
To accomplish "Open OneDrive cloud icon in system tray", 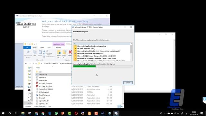I will [x=169, y=113].
